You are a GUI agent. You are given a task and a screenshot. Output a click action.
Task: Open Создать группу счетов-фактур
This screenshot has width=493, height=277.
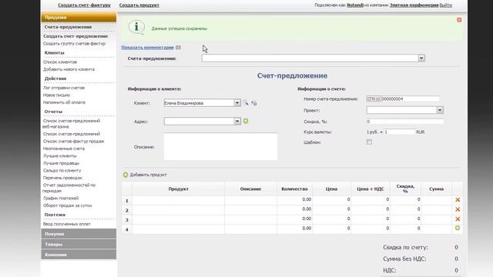coord(74,43)
